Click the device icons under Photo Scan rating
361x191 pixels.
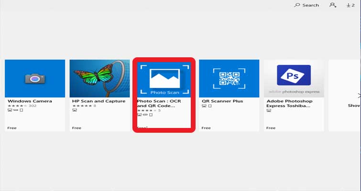145,115
